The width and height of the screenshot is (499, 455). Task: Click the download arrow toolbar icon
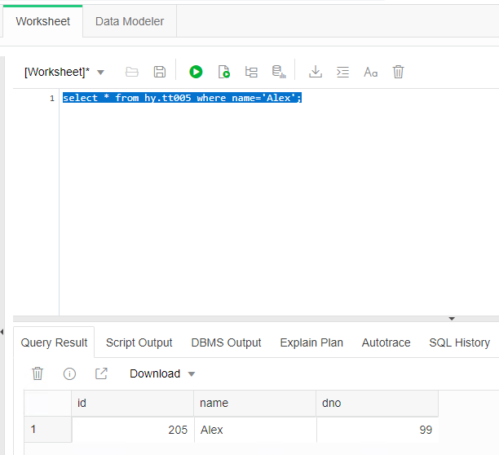pos(316,72)
